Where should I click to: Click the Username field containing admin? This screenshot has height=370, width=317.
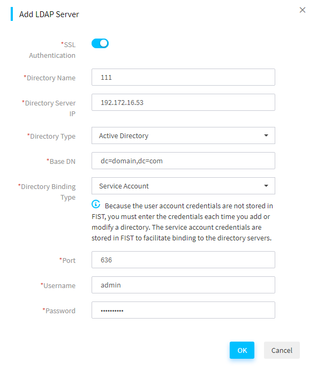pos(183,285)
